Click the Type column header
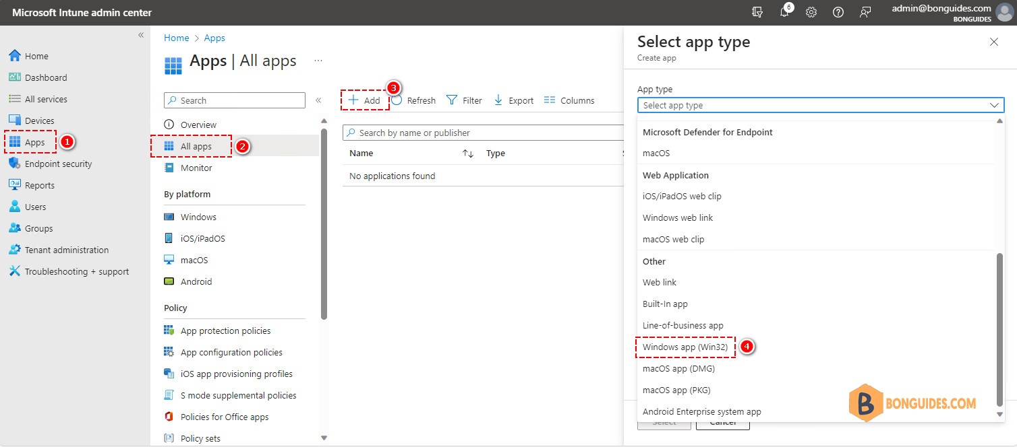1017x447 pixels. click(x=496, y=153)
